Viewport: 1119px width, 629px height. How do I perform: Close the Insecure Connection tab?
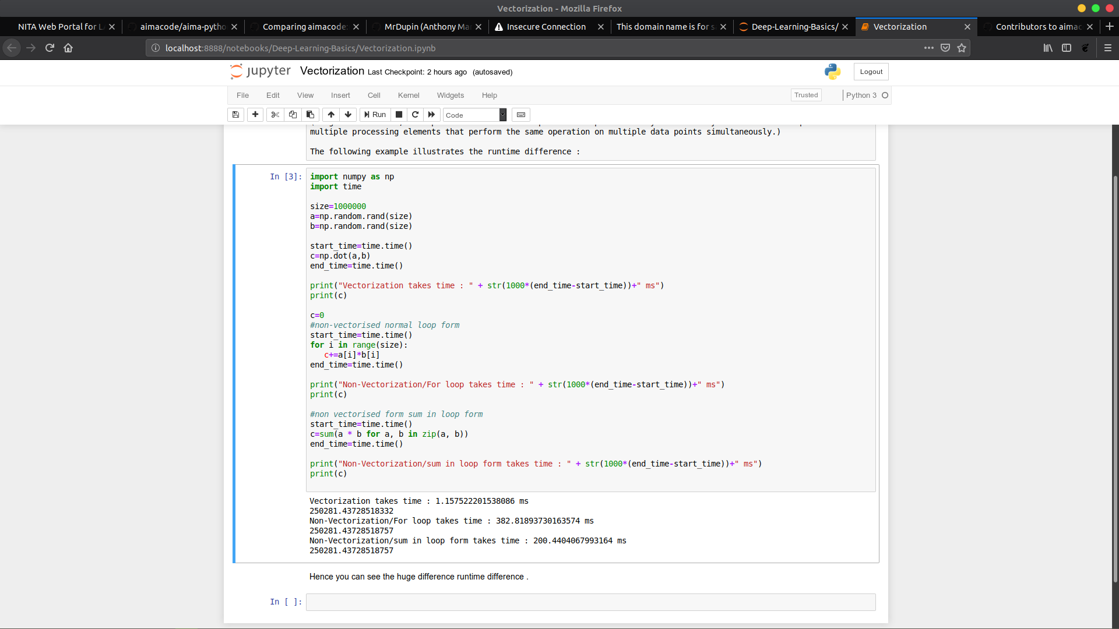[601, 27]
